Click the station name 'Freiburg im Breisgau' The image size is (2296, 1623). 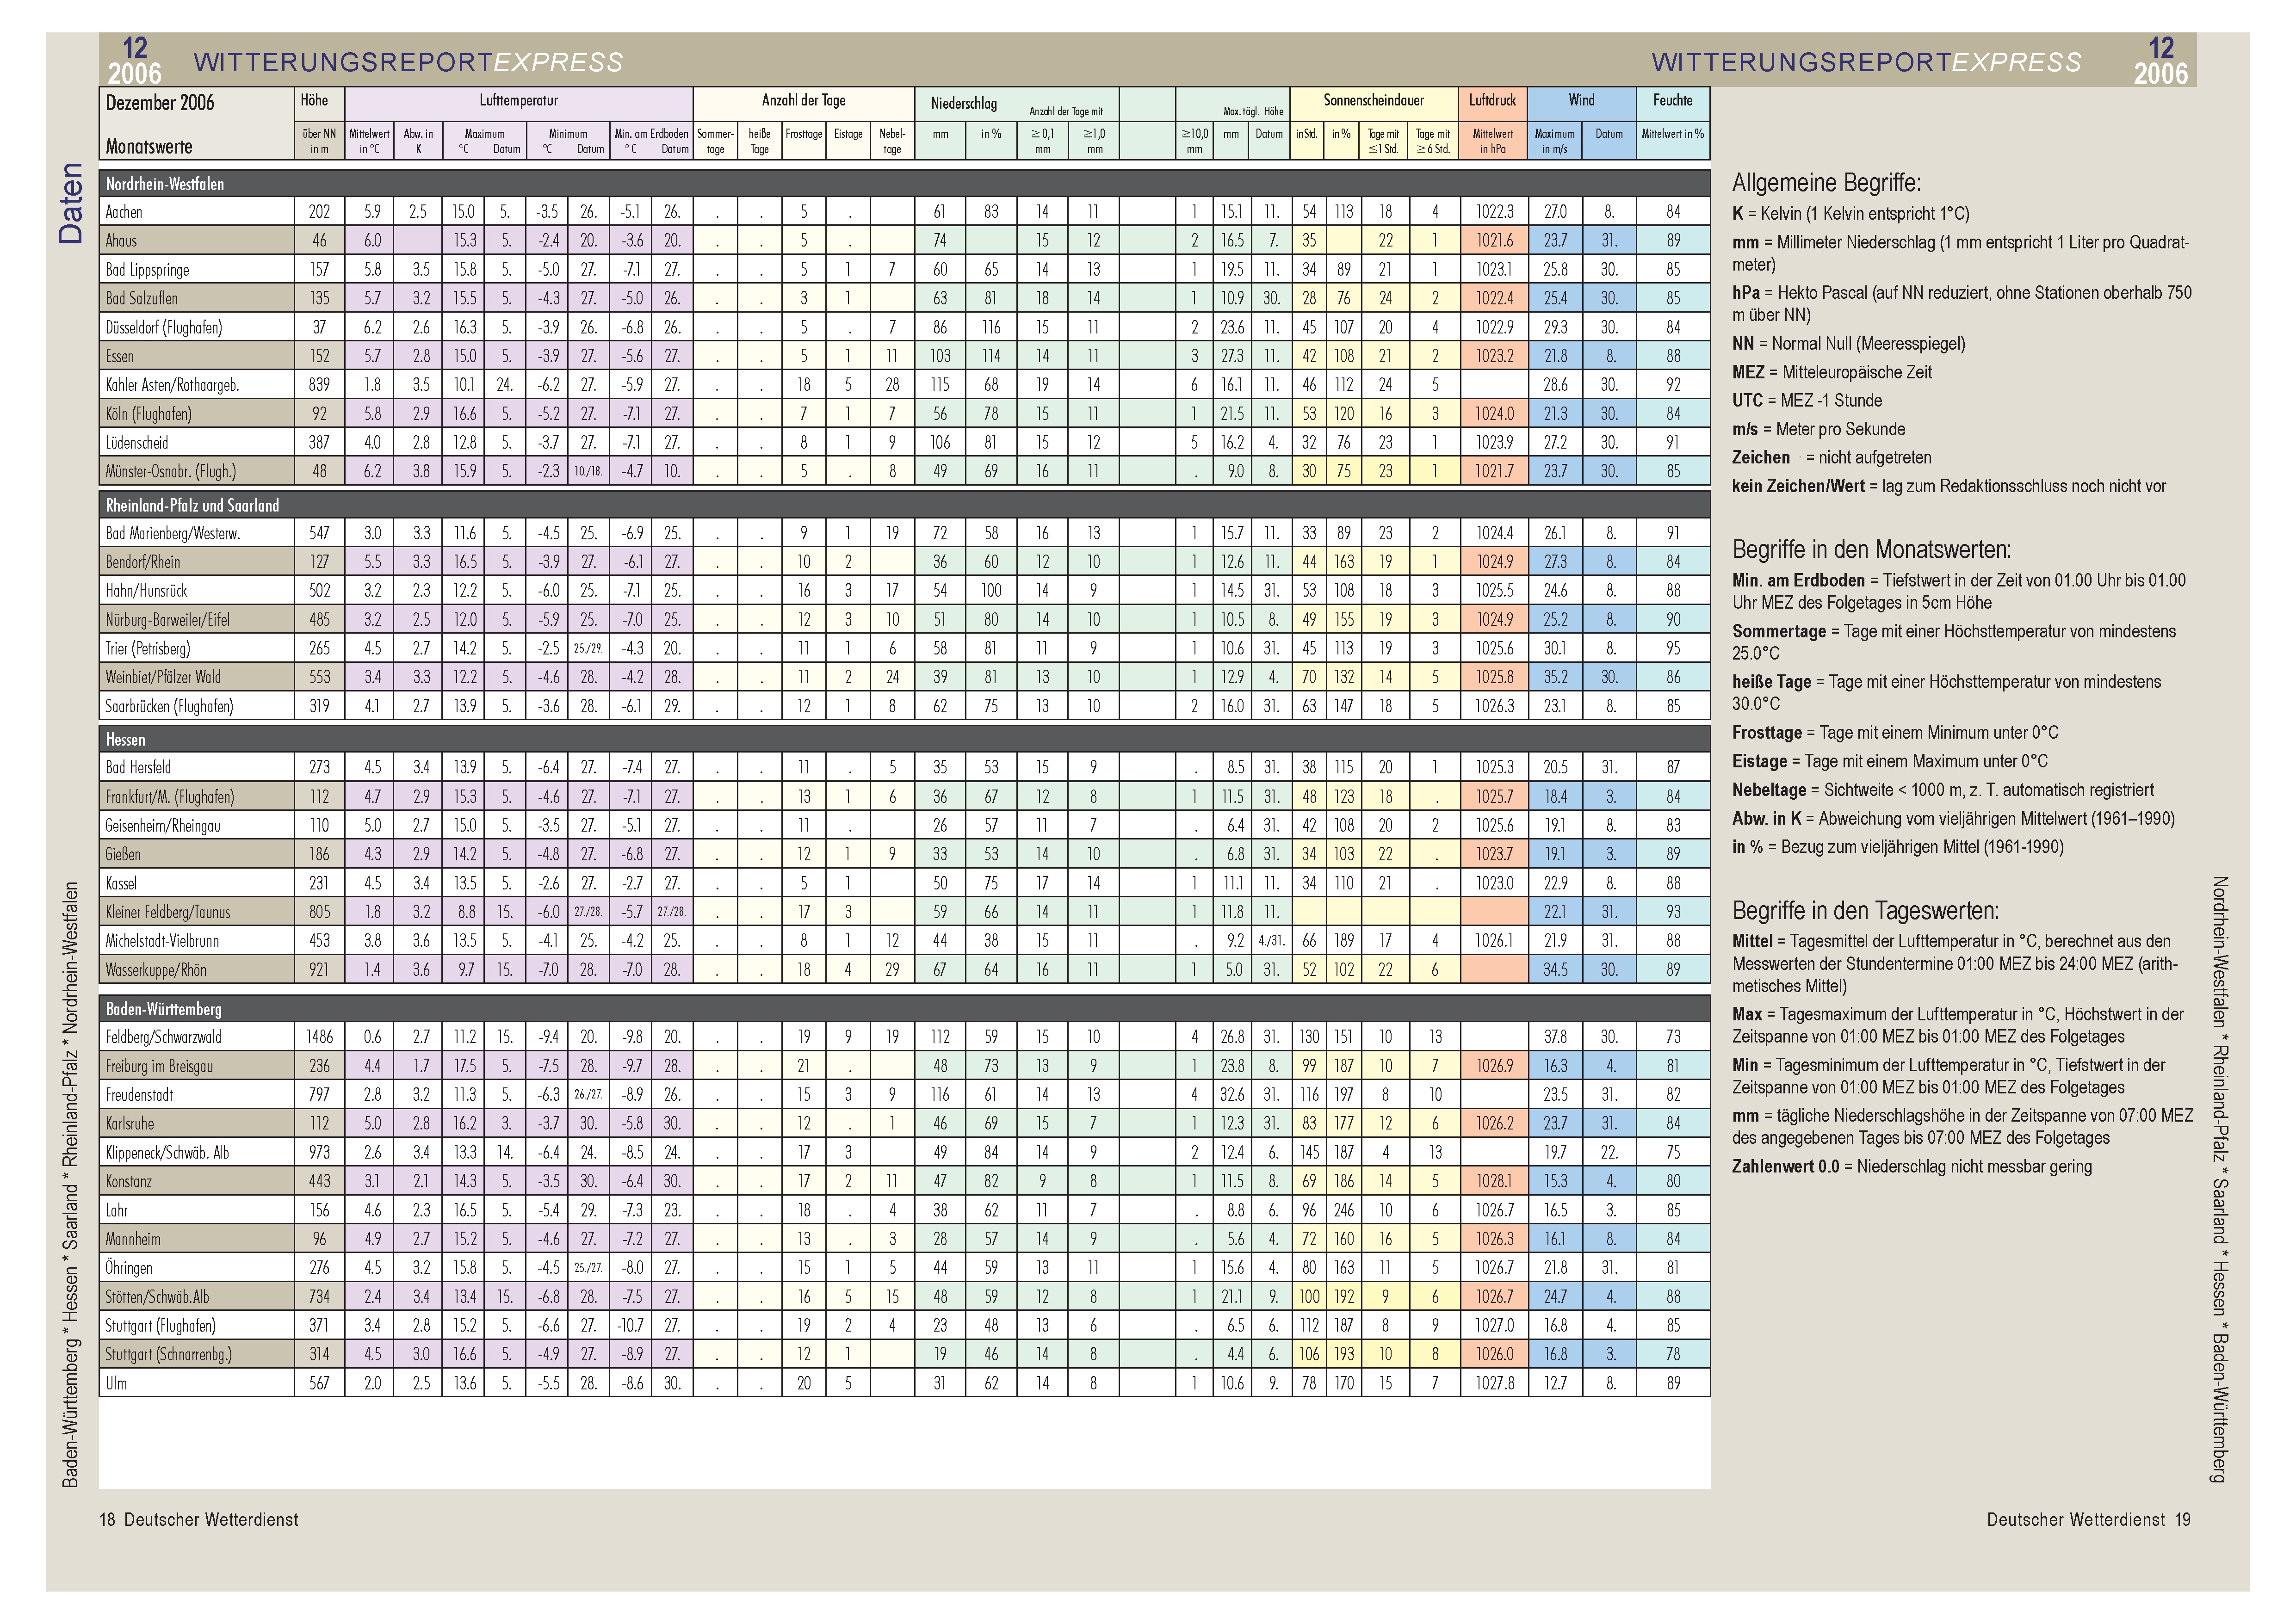[x=159, y=1066]
